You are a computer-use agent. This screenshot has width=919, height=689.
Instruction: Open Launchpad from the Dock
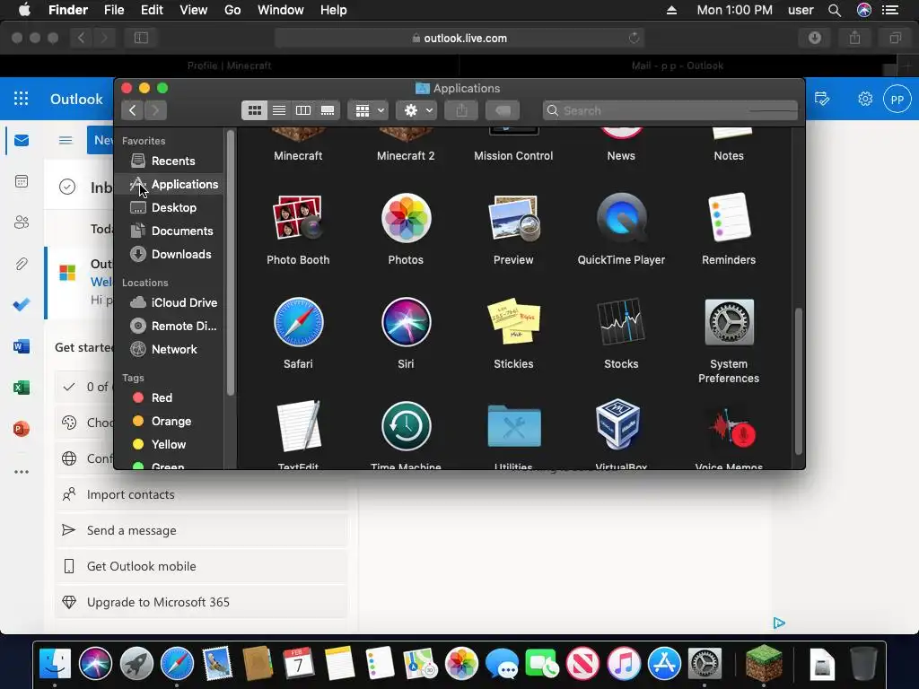click(136, 664)
